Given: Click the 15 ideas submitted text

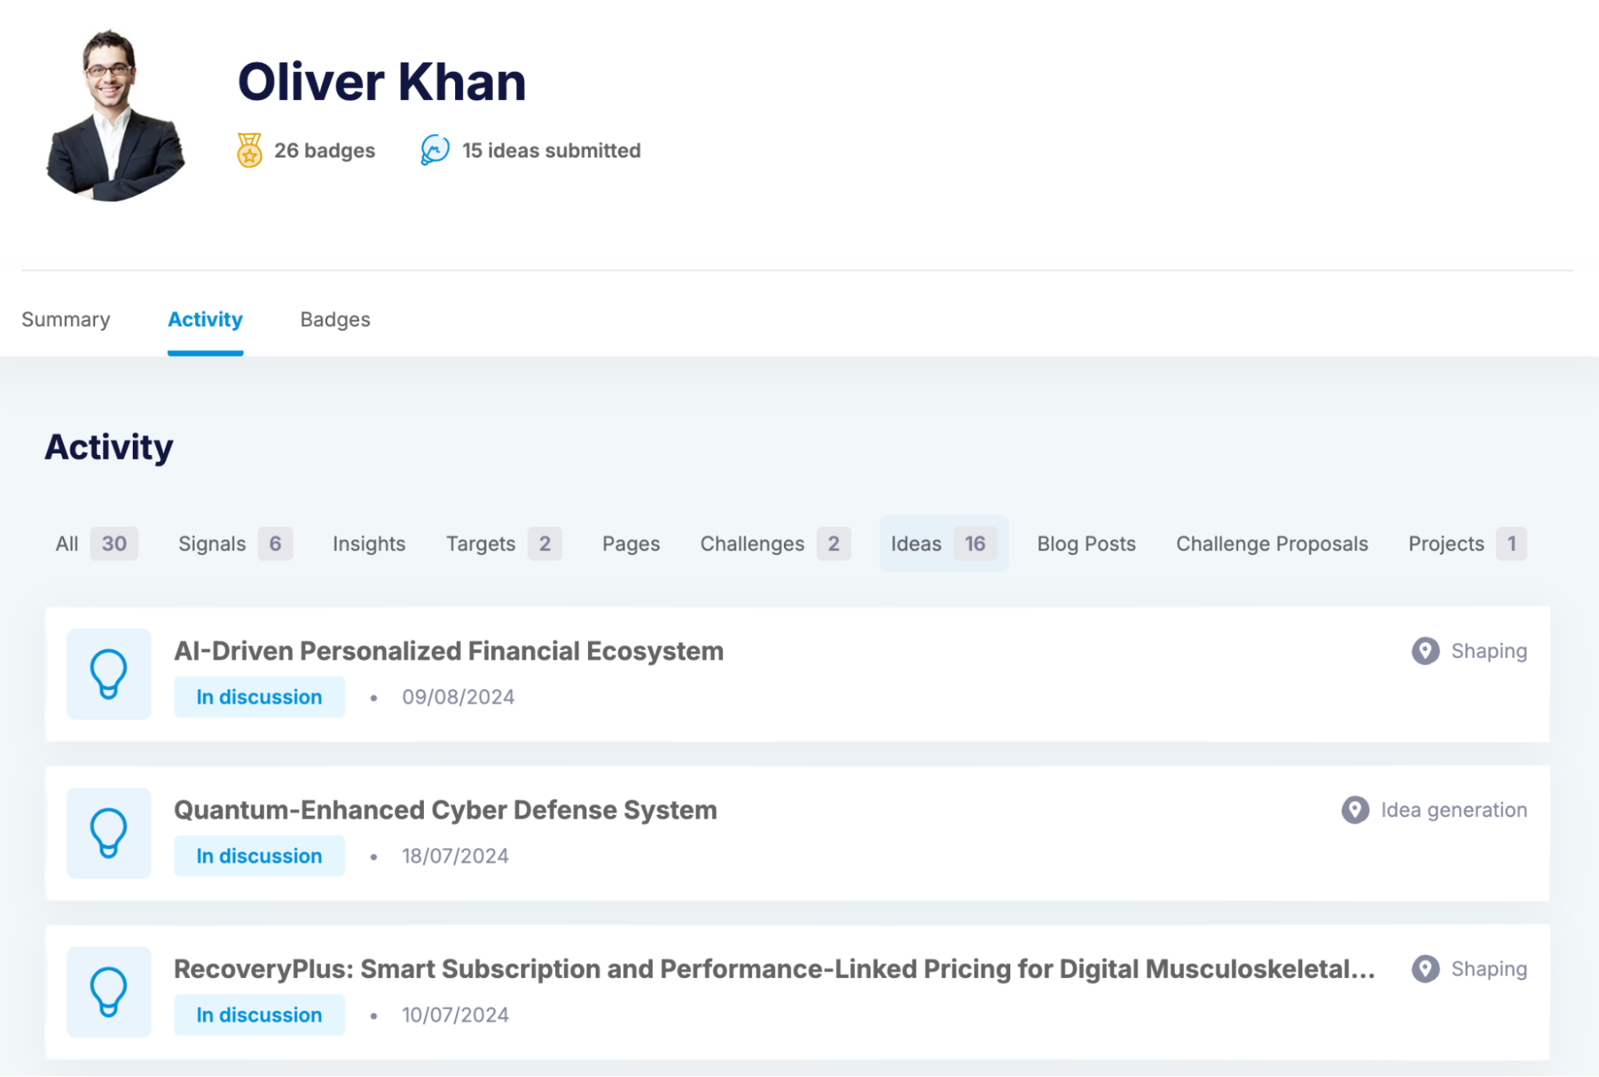Looking at the screenshot, I should 551,150.
